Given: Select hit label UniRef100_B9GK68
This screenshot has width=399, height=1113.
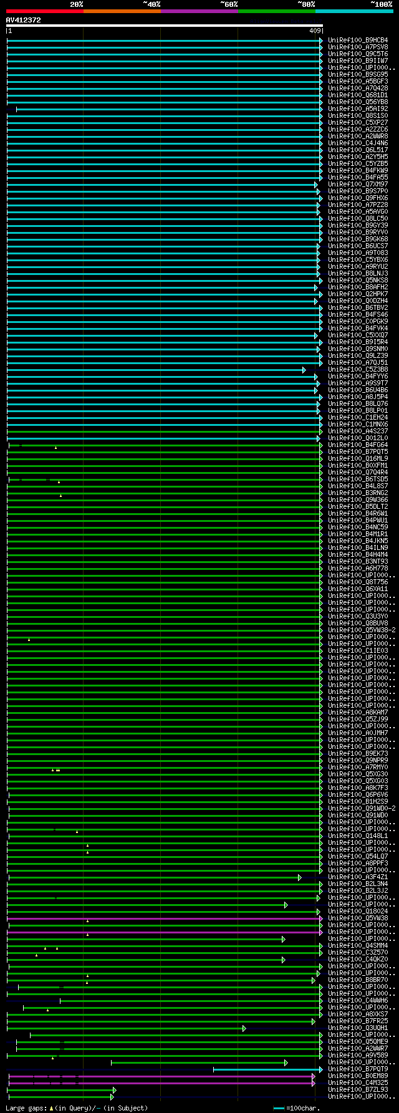Looking at the screenshot, I should click(358, 239).
